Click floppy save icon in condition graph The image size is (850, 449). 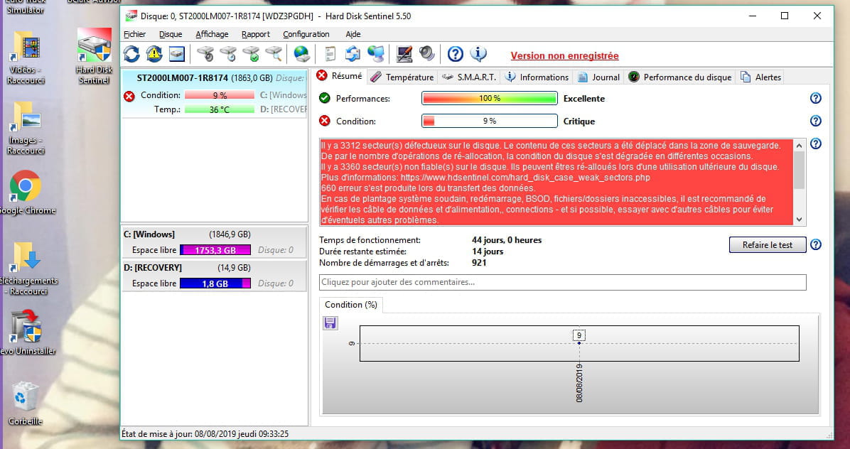pos(330,323)
